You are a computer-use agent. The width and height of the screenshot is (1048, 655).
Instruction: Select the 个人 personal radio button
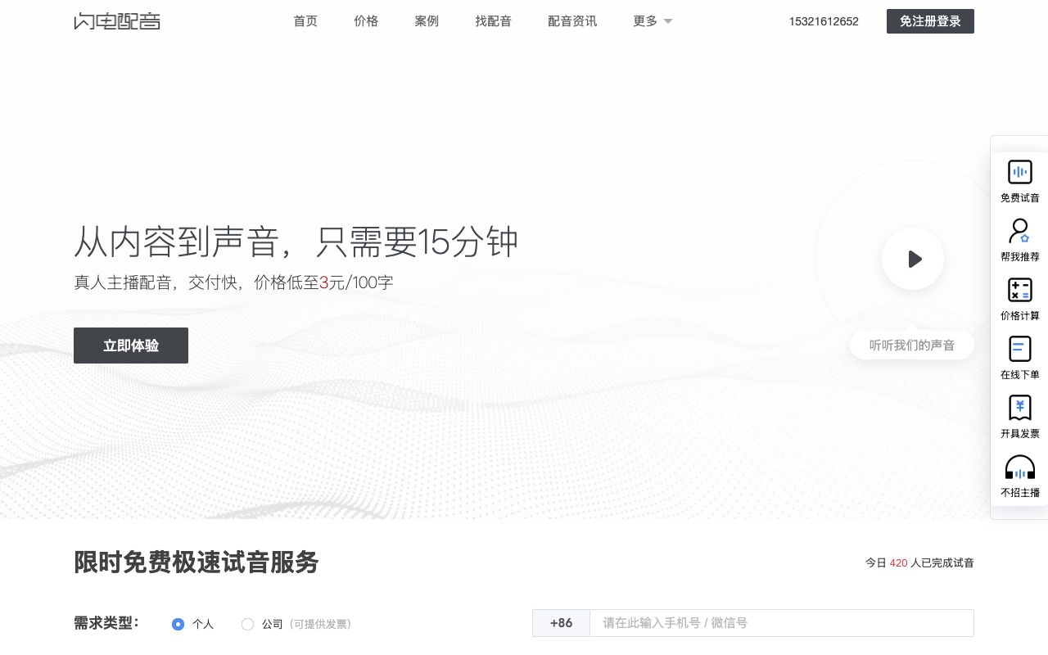[178, 624]
